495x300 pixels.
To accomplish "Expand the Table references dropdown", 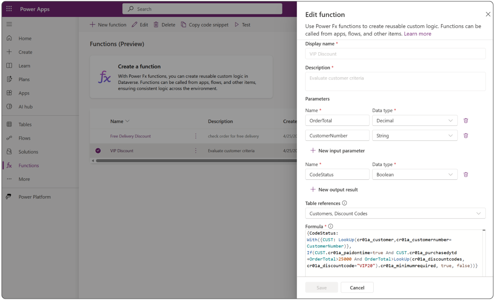I will point(395,213).
